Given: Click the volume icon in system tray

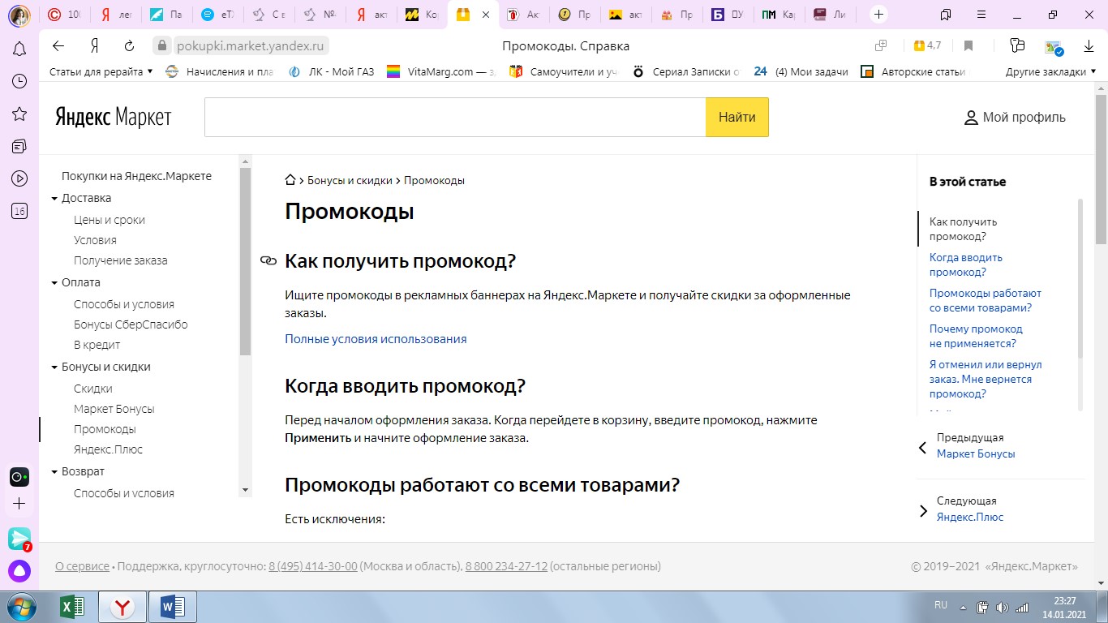Looking at the screenshot, I should coord(1002,607).
